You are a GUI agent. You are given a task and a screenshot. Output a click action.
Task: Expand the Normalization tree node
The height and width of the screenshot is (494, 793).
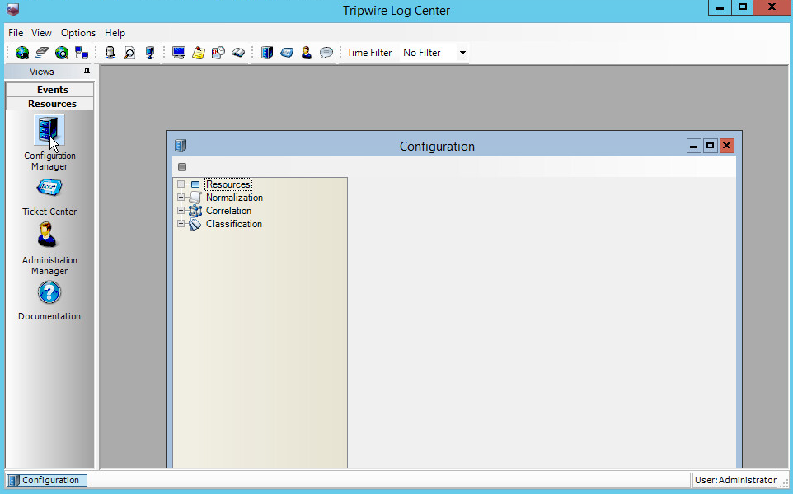(x=181, y=198)
